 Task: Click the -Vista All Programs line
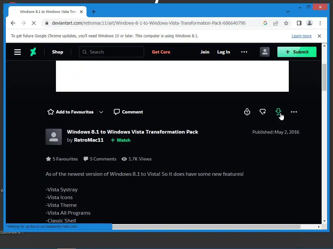(68, 213)
